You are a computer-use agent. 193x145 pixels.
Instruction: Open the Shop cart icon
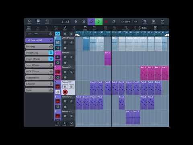145,21
